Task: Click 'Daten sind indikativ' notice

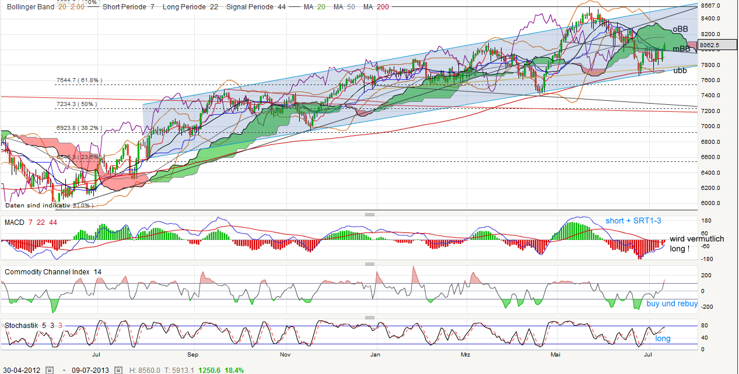Action: [38, 205]
